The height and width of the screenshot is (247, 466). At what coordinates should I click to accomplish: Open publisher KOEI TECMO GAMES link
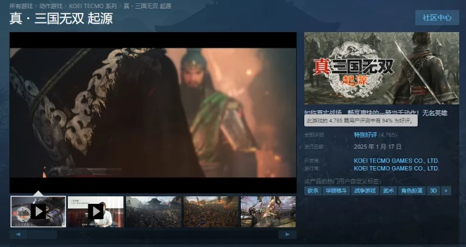click(x=396, y=169)
